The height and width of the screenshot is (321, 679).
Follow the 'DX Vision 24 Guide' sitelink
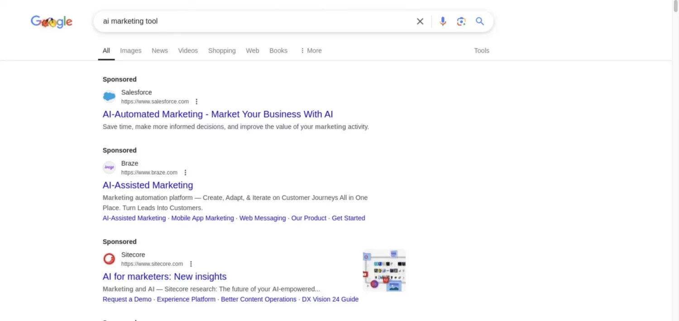[330, 299]
